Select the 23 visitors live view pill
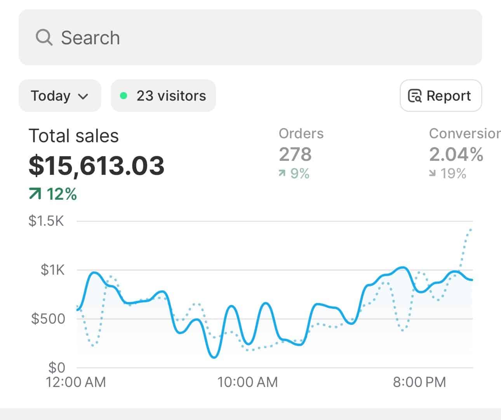This screenshot has width=501, height=420. (x=163, y=96)
